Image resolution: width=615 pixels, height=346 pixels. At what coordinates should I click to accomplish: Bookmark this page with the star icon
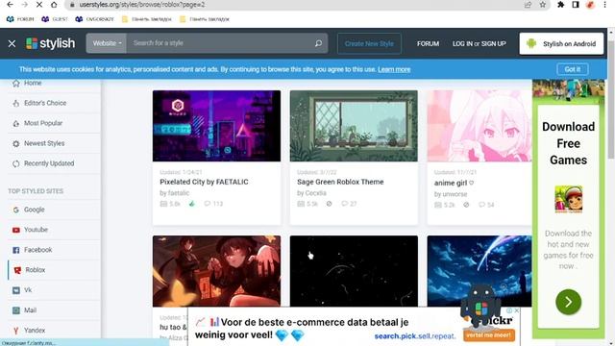click(542, 5)
